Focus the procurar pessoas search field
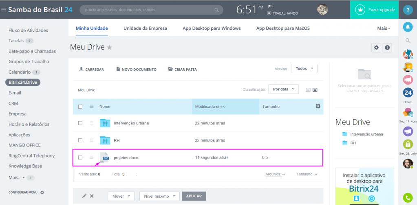Viewport: 417px width, 205px height. pos(151,10)
